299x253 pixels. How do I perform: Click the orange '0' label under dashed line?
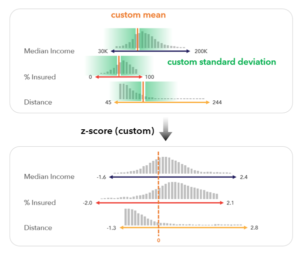point(158,241)
